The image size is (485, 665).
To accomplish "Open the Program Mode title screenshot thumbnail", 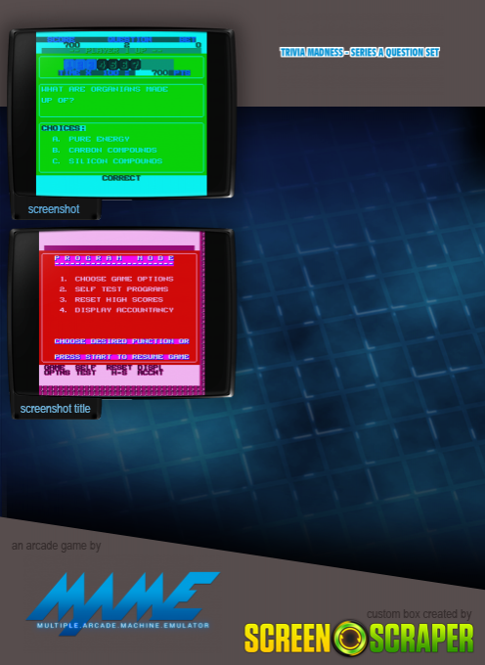I will pos(121,313).
